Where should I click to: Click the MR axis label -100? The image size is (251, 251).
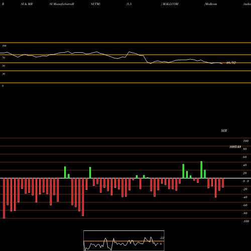point(246,221)
